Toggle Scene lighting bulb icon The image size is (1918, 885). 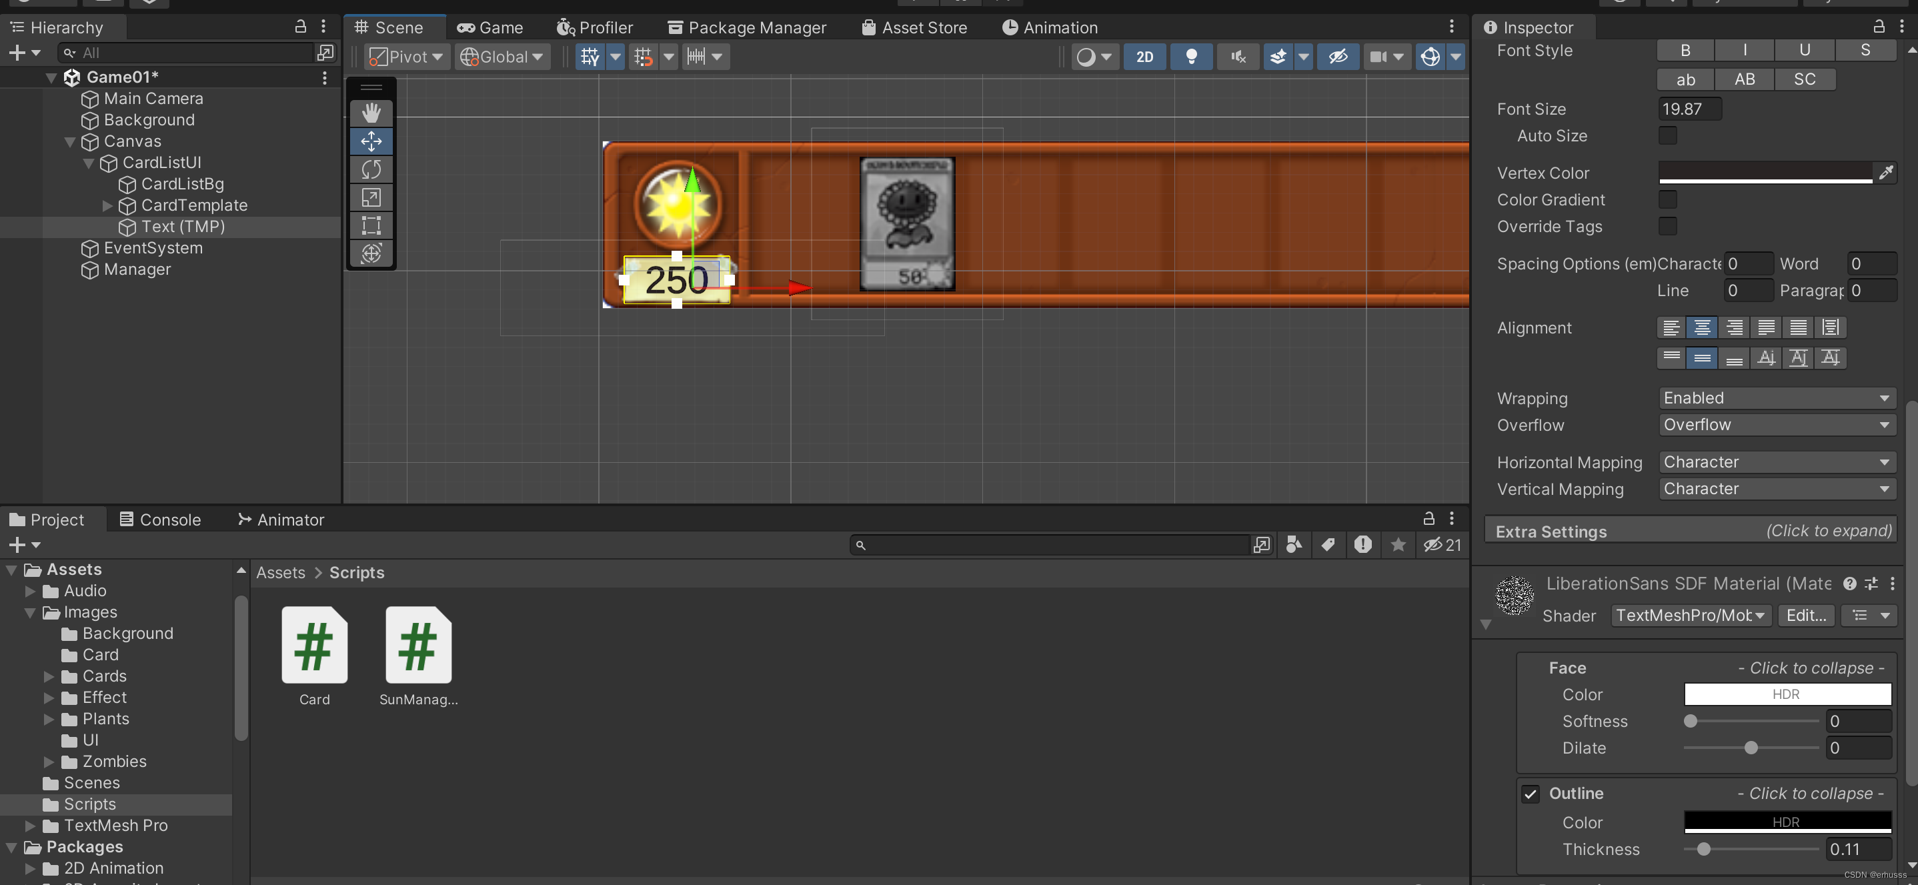click(x=1190, y=57)
